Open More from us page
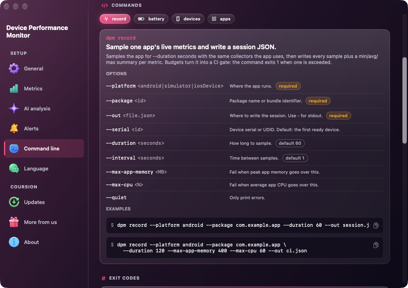 click(x=44, y=222)
